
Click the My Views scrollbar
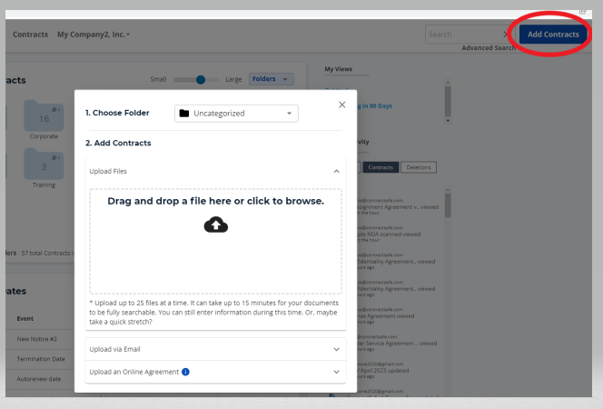coord(448,102)
